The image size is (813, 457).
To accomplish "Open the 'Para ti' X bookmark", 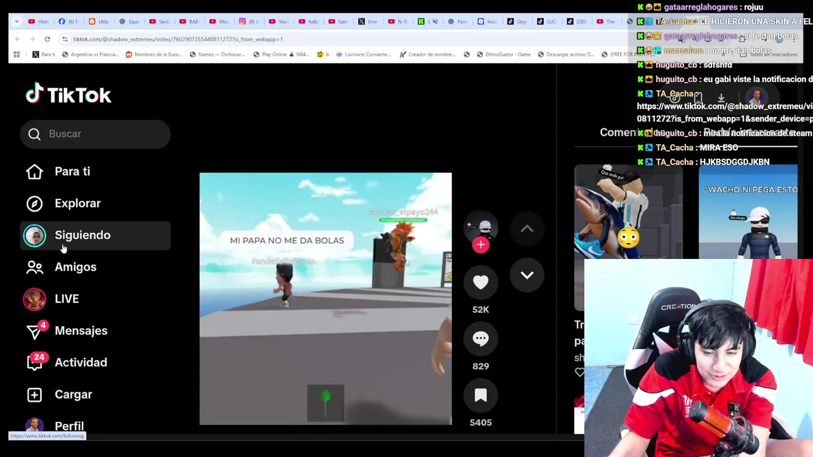I will [44, 55].
